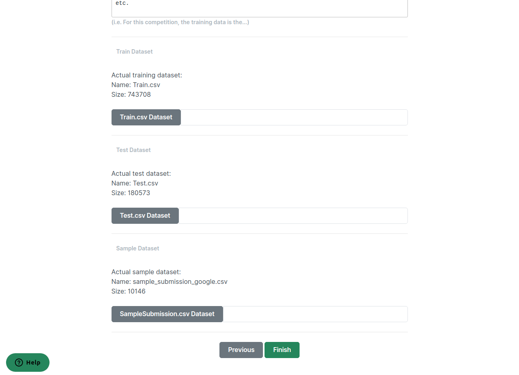Viewport: 519px width, 375px height.
Task: Click the grey training data hint text
Action: tap(180, 22)
